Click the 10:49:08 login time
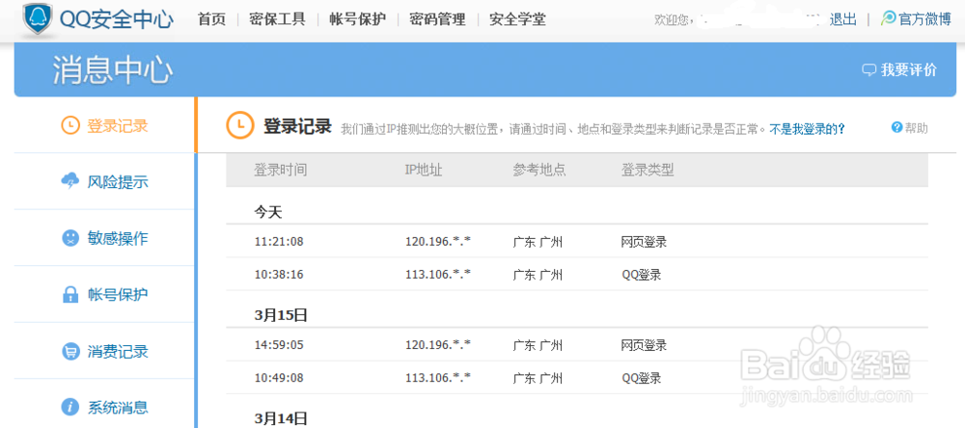The width and height of the screenshot is (965, 428). click(280, 378)
